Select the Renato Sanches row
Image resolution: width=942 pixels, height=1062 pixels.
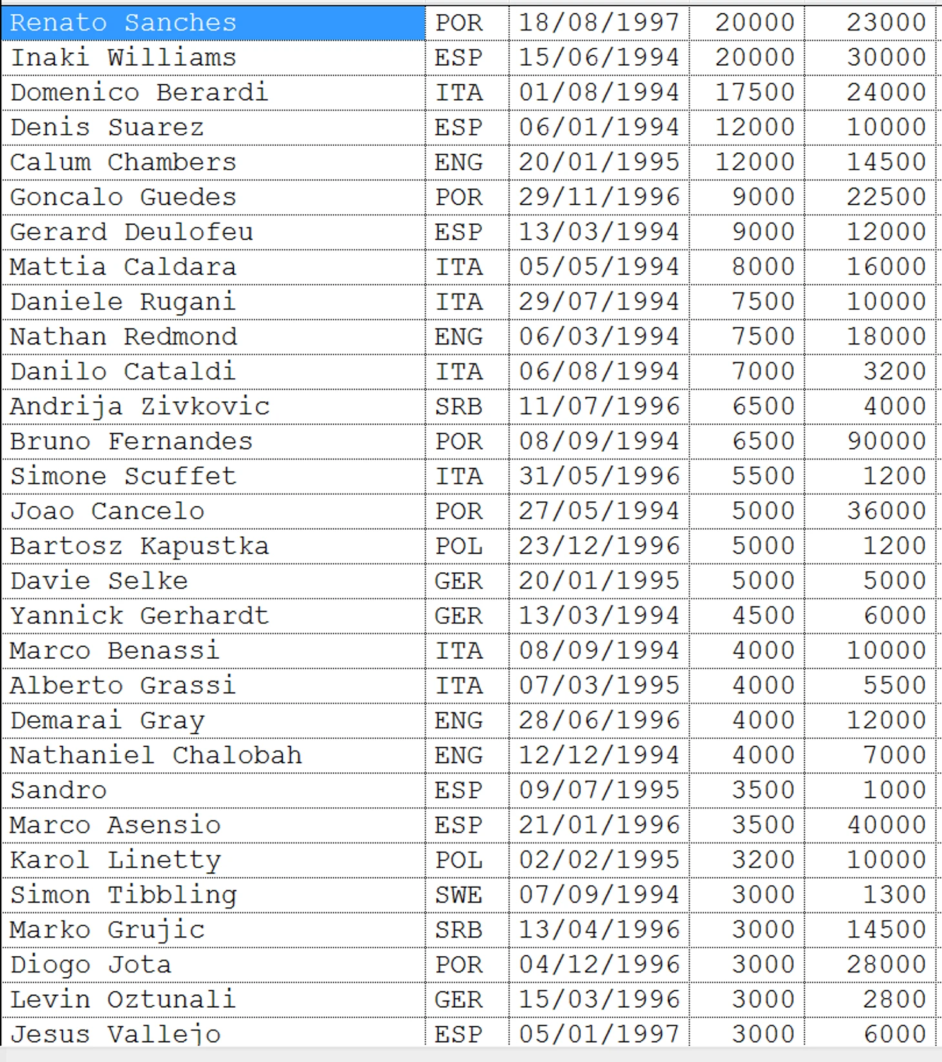point(468,23)
